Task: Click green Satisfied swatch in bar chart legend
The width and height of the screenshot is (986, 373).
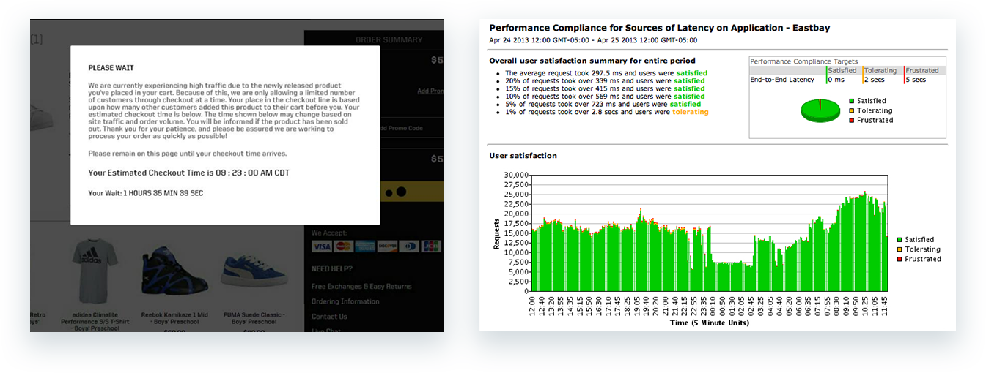Action: coord(899,240)
